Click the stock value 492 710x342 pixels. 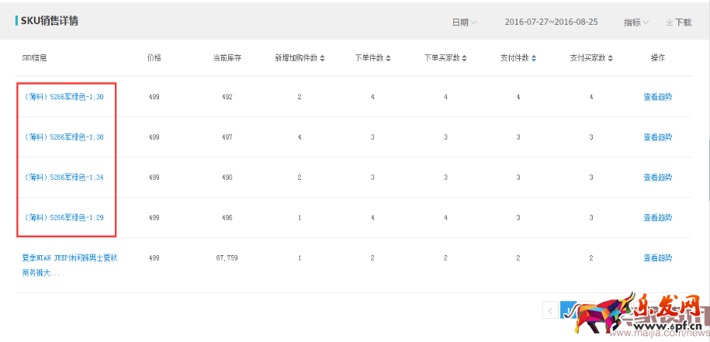click(x=227, y=97)
